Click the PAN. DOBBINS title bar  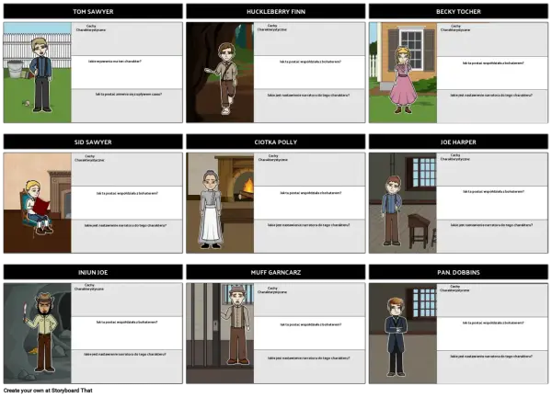click(458, 272)
